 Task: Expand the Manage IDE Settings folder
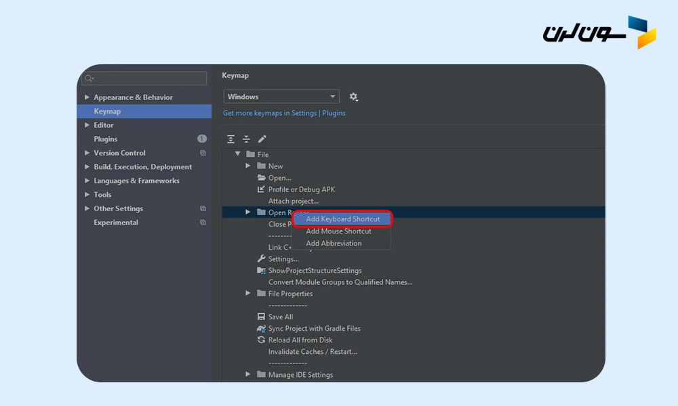(x=248, y=374)
